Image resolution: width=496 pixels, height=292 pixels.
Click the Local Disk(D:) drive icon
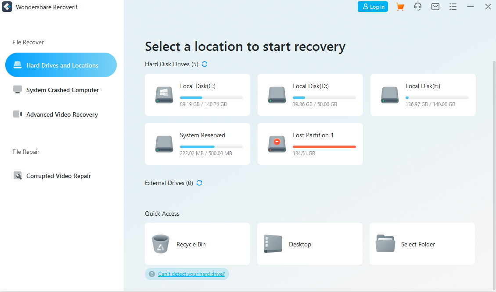[277, 95]
